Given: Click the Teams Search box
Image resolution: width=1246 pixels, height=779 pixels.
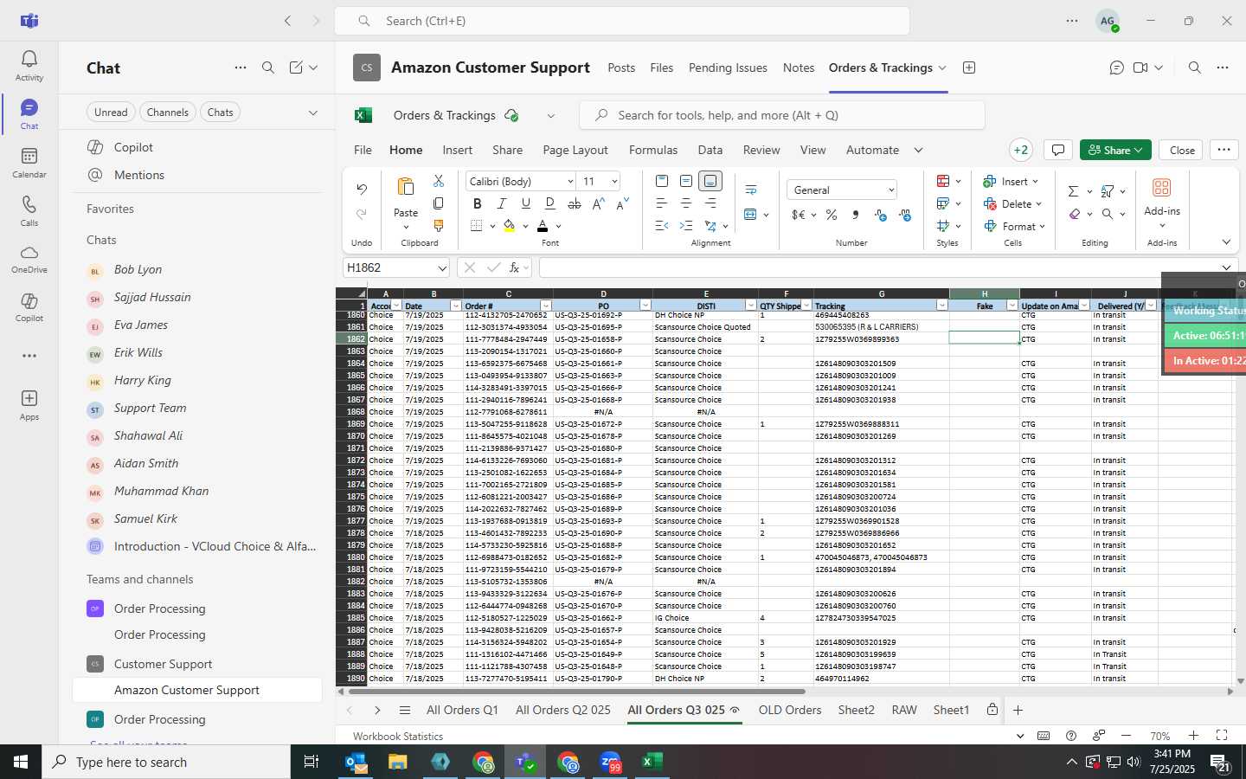Looking at the screenshot, I should (622, 21).
